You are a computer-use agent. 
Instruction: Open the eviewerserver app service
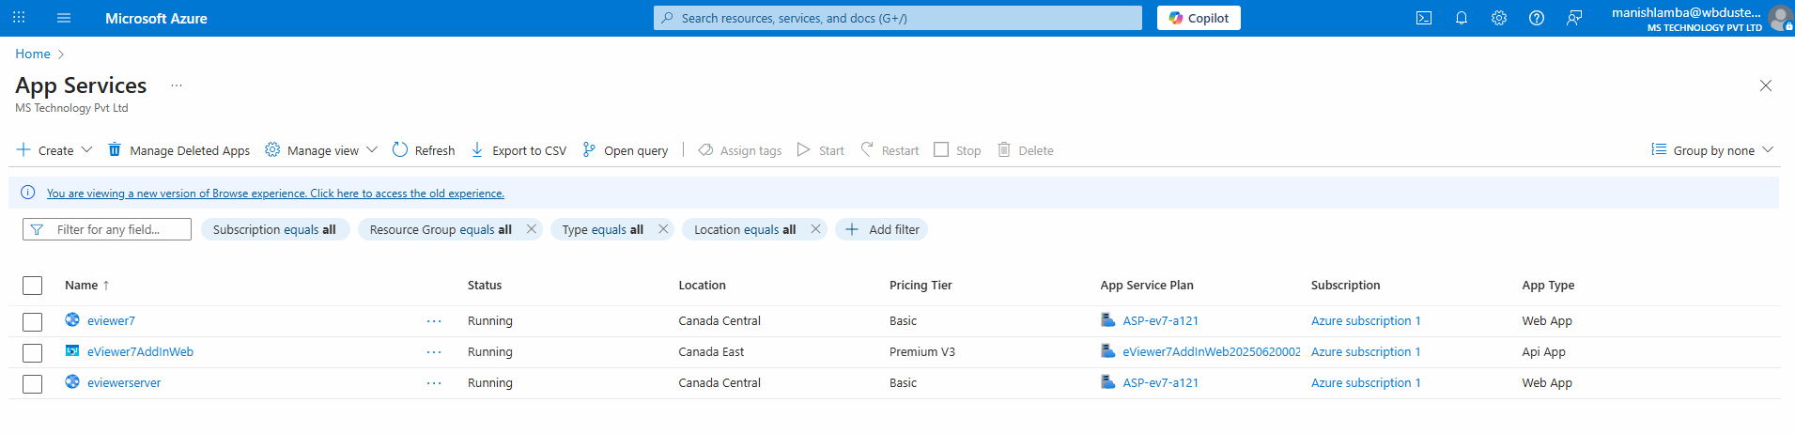point(124,382)
